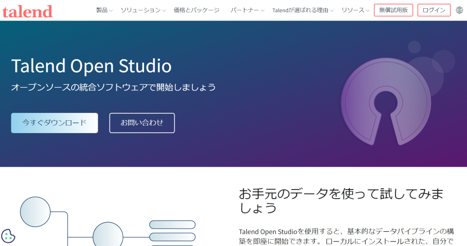Go to 価格とパッケージ page
The width and height of the screenshot is (467, 246).
pos(197,10)
